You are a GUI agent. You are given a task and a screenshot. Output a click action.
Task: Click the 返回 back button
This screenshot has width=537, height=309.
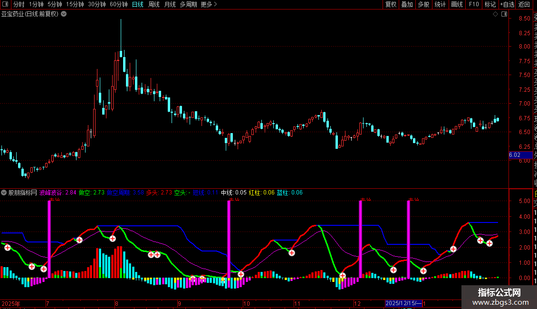524,4
